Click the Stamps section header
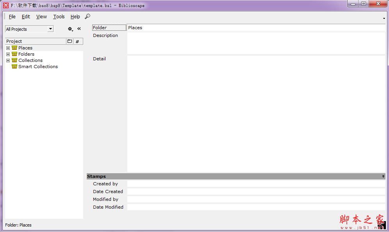The height and width of the screenshot is (232, 389). click(x=236, y=176)
